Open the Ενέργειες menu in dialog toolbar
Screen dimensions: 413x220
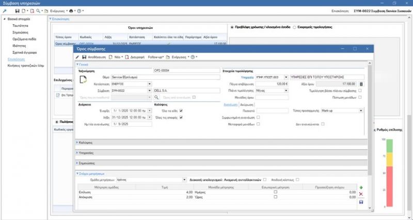(x=180, y=57)
